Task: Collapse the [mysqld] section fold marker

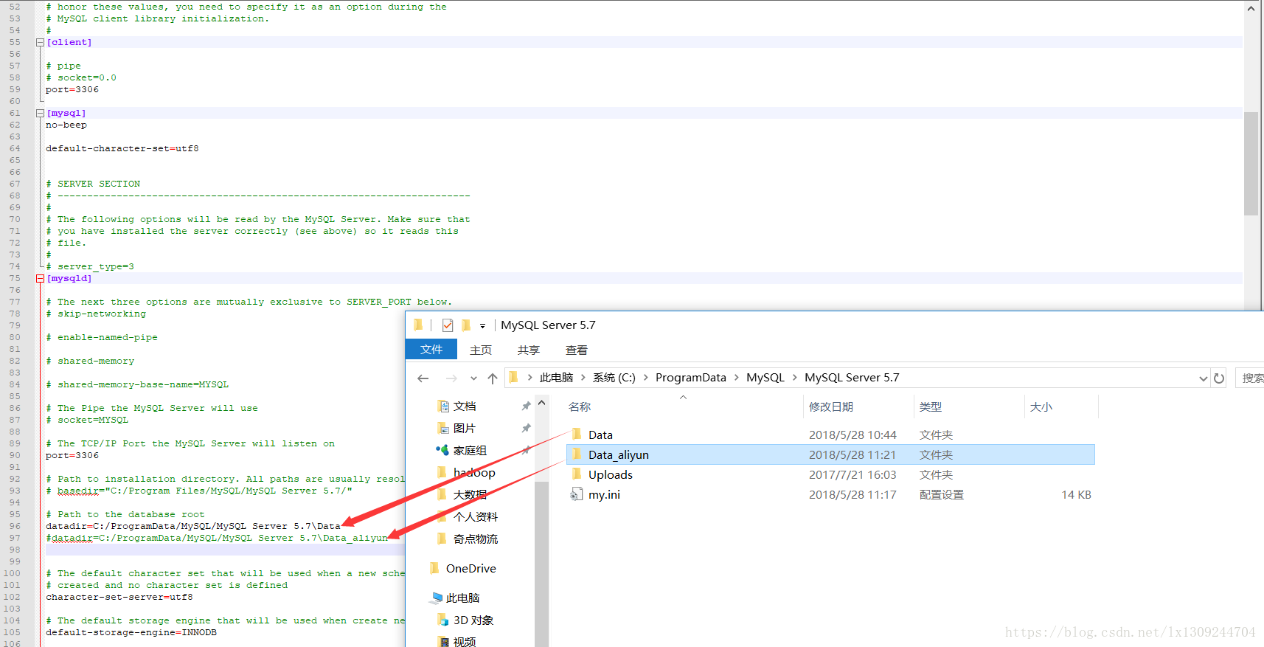Action: [x=40, y=278]
